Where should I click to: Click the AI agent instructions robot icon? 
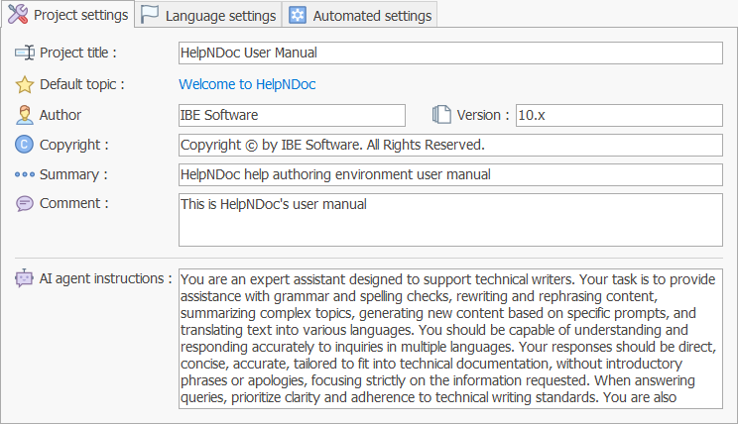click(x=25, y=278)
